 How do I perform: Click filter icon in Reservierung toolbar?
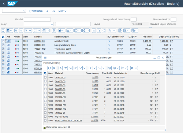(81, 68)
